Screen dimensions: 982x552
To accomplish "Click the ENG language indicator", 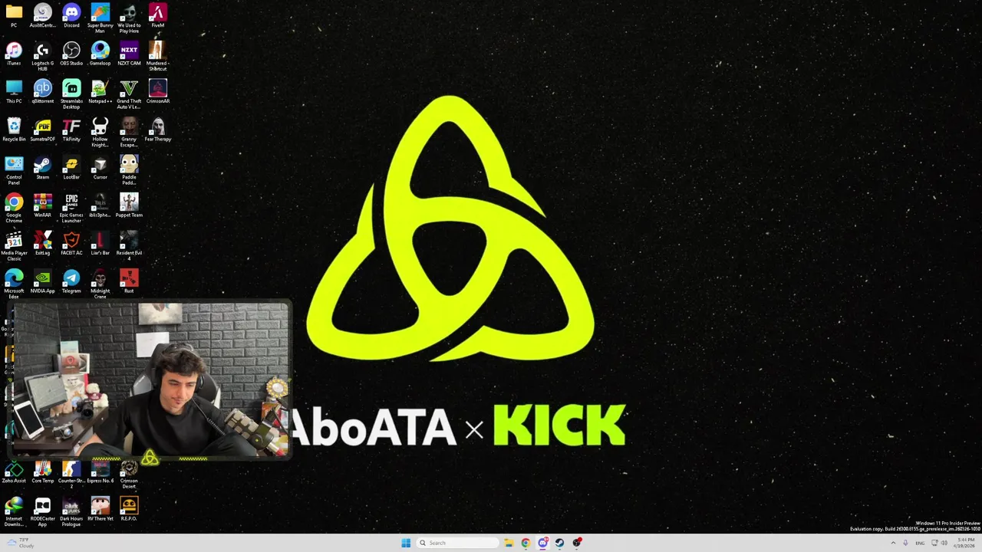I will coord(920,543).
